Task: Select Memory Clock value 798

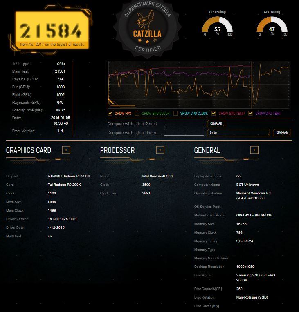Action: [239, 232]
